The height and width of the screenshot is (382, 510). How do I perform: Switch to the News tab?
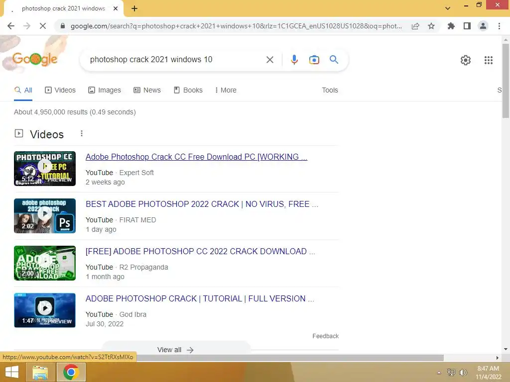point(147,91)
